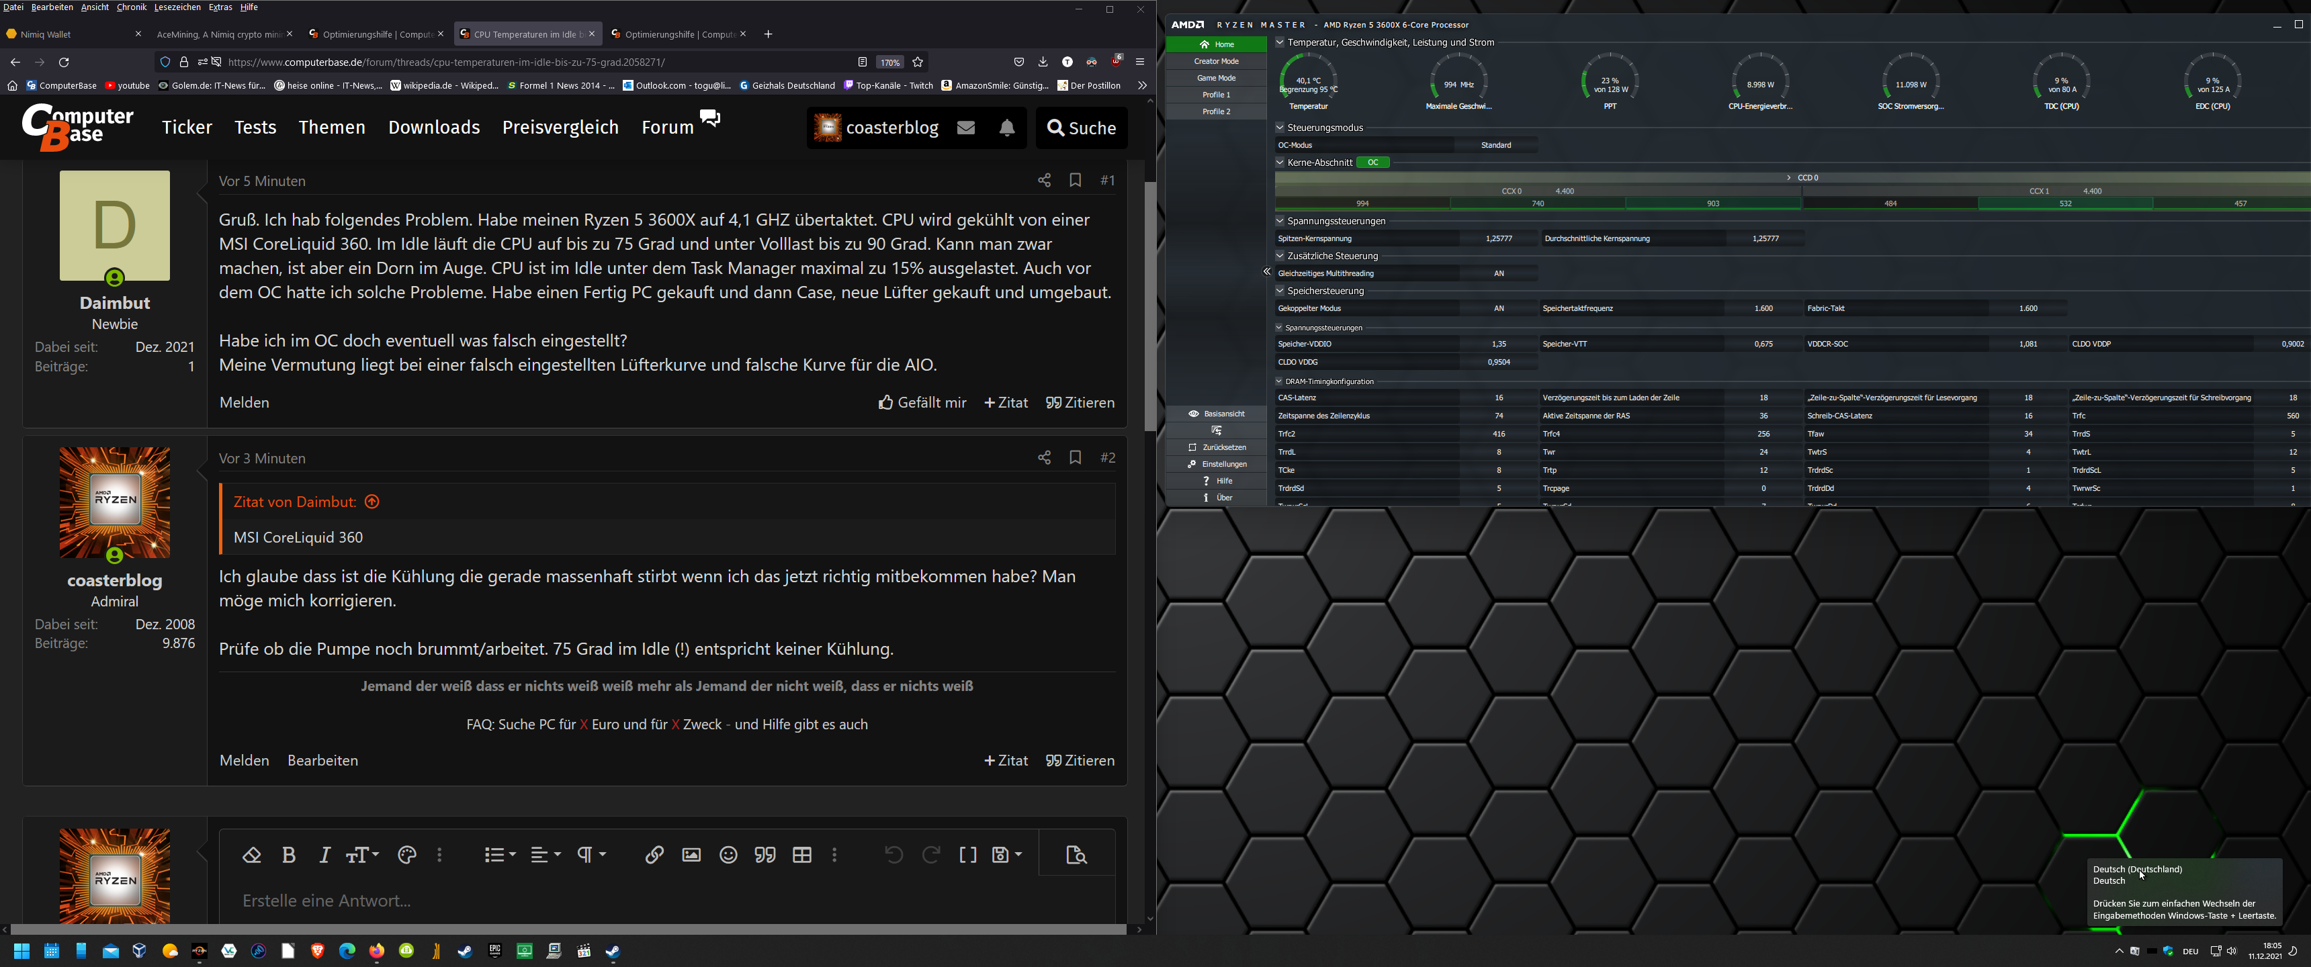Image resolution: width=2311 pixels, height=967 pixels.
Task: Toggle BB-code view with brackets icon
Action: coord(968,855)
